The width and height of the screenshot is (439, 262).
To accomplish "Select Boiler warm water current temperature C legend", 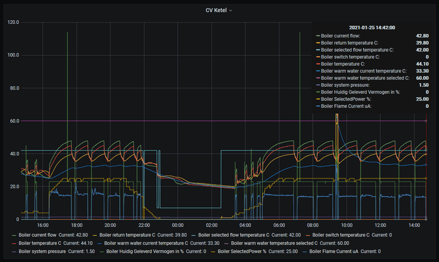I will coord(146,243).
